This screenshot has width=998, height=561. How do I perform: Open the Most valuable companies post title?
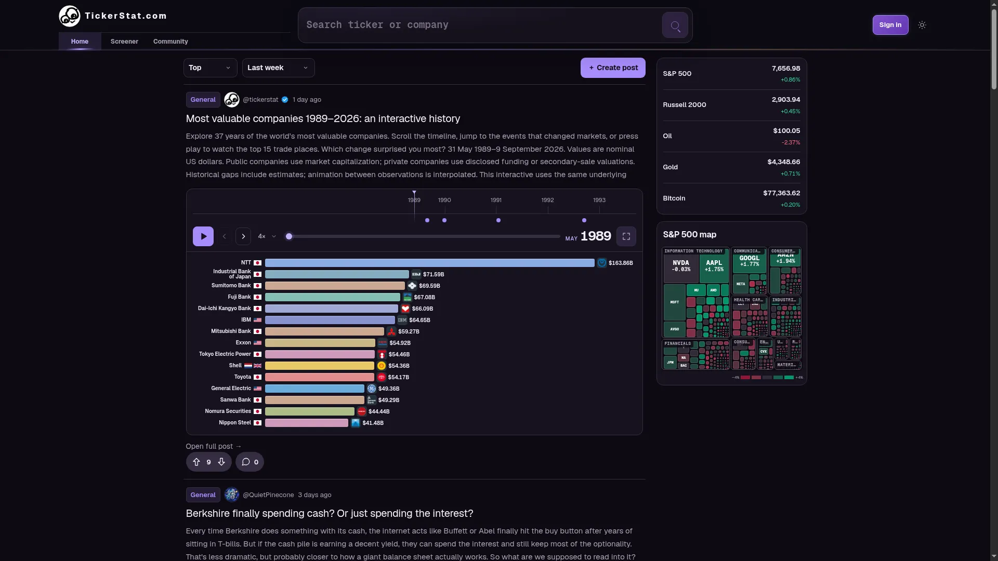[323, 119]
